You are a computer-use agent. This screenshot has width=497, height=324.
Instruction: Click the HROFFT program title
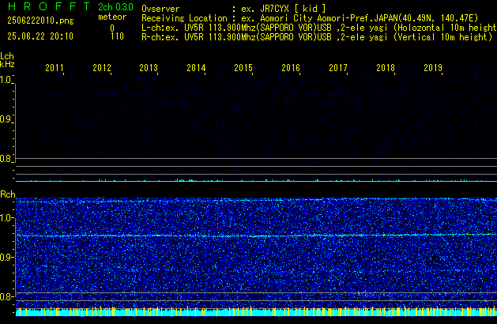pyautogui.click(x=49, y=6)
